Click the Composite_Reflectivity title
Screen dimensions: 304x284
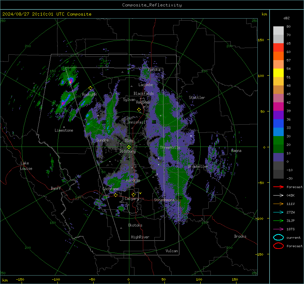[x=152, y=5]
